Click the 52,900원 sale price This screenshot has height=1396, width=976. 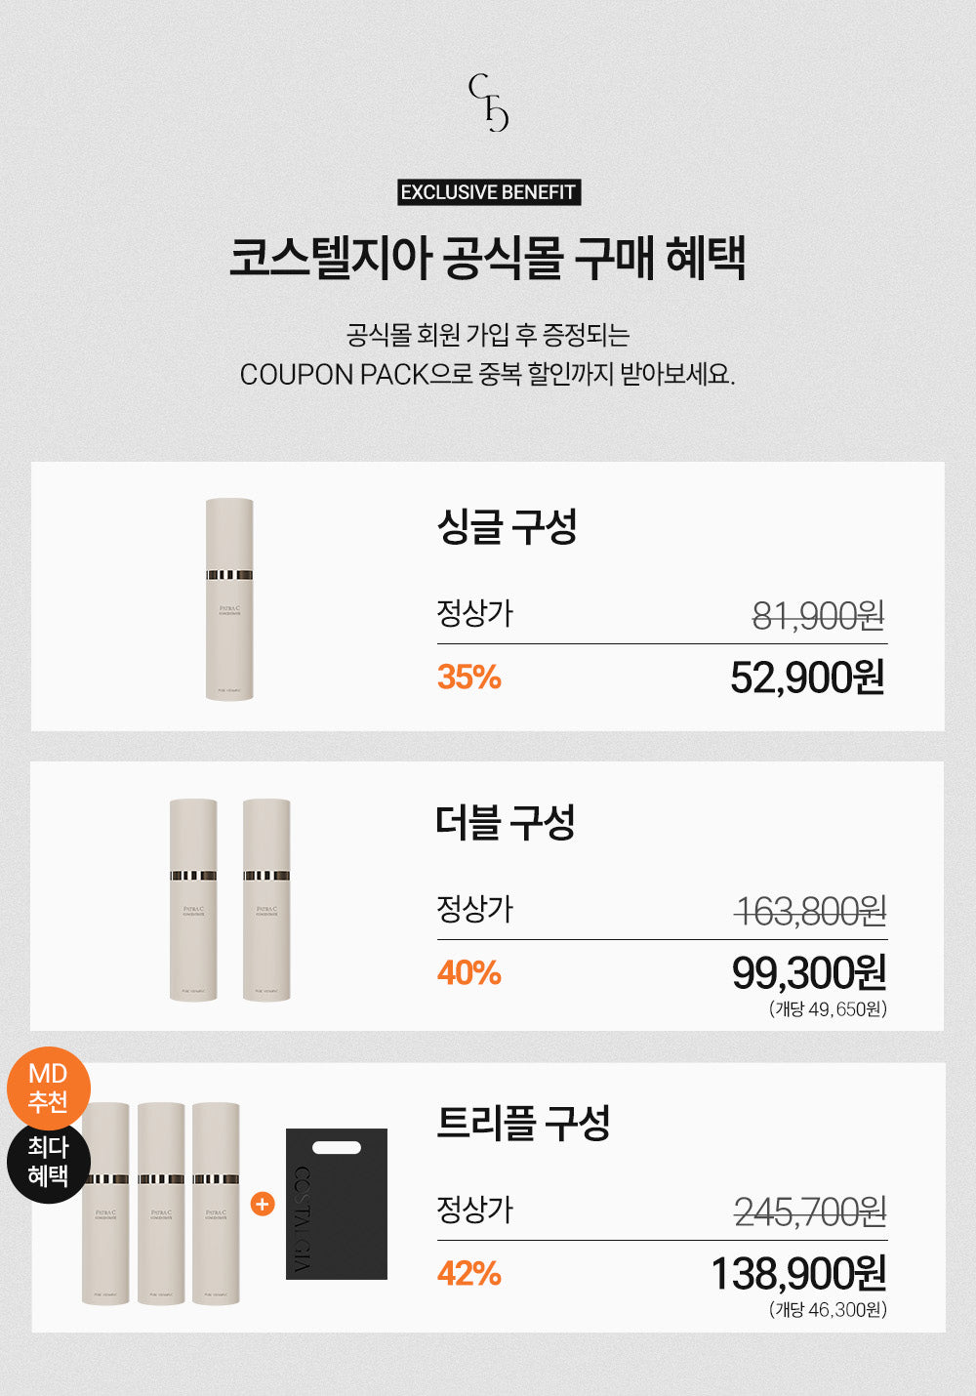[x=807, y=677]
